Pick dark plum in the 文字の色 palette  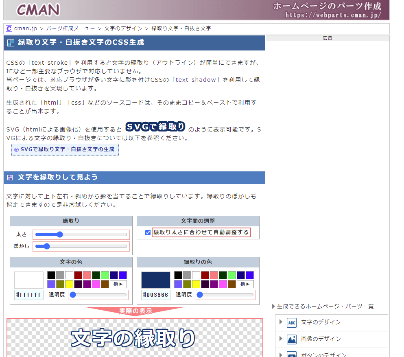click(78, 284)
